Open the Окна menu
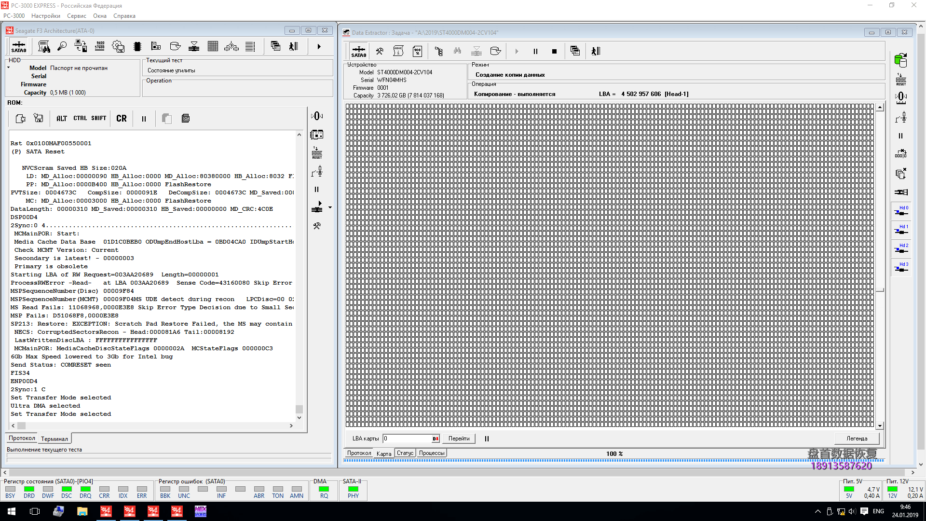This screenshot has width=926, height=521. click(100, 16)
